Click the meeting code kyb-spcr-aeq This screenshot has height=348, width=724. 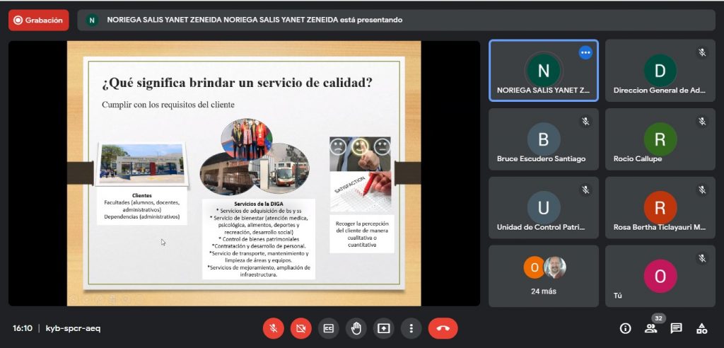73,329
